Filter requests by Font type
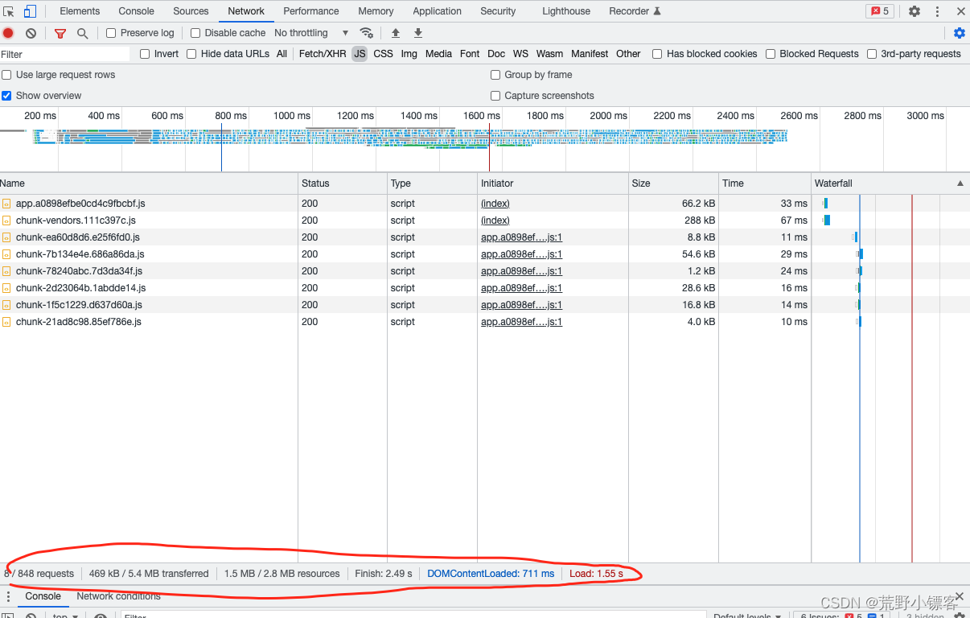Screen dimensions: 970x618 pos(470,54)
